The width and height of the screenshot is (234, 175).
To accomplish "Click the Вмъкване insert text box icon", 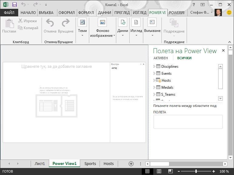I will click(152, 22).
